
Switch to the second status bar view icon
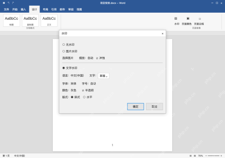pyautogui.click(x=195, y=156)
